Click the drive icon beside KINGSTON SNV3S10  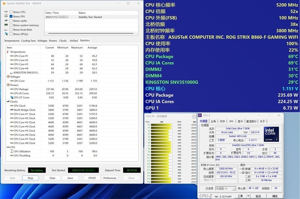[x=12, y=73]
